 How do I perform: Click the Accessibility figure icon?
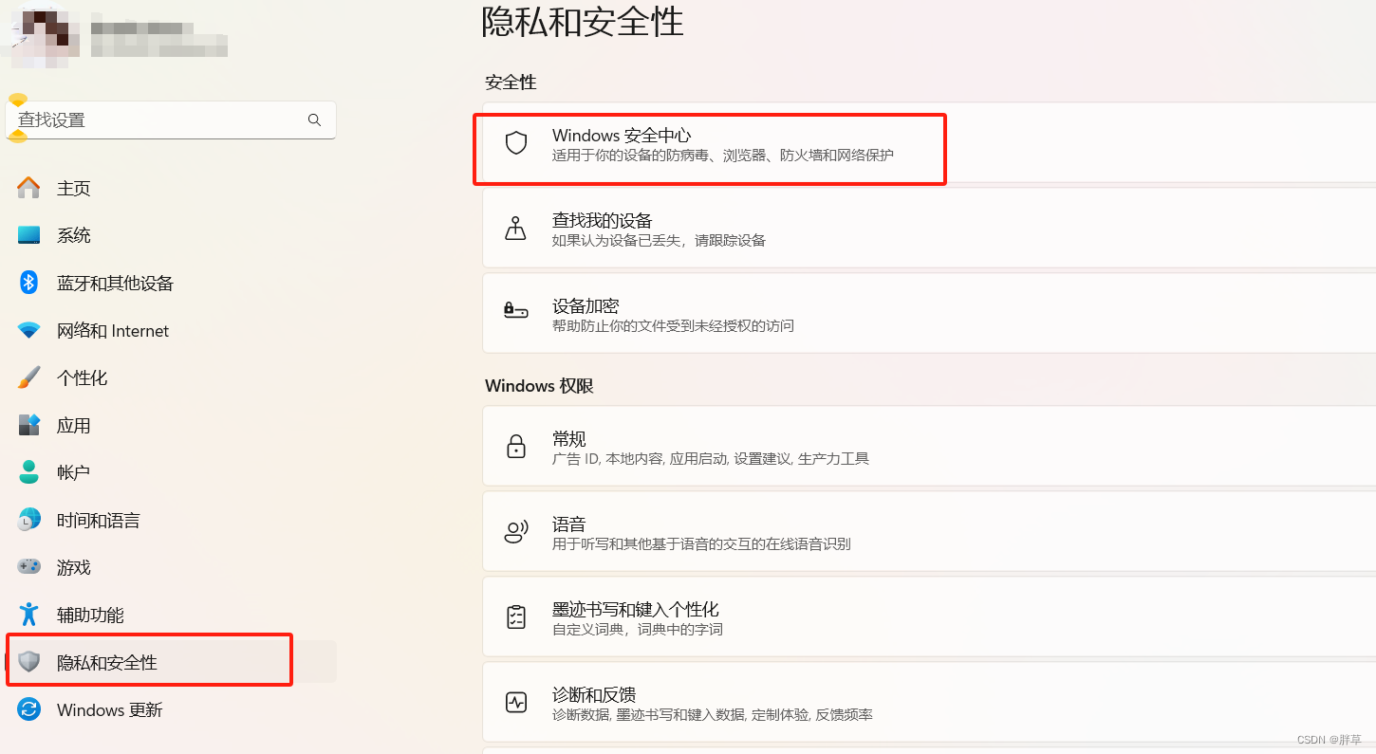pos(28,615)
